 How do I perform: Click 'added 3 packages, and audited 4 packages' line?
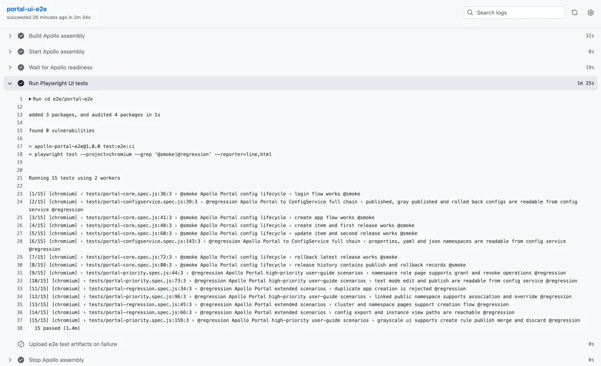(x=94, y=115)
